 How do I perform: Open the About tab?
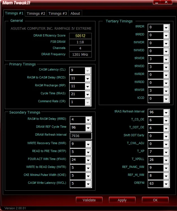pos(75,13)
